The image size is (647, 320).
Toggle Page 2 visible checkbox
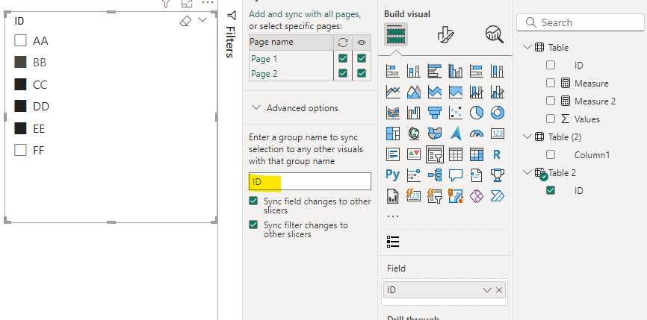pos(362,73)
